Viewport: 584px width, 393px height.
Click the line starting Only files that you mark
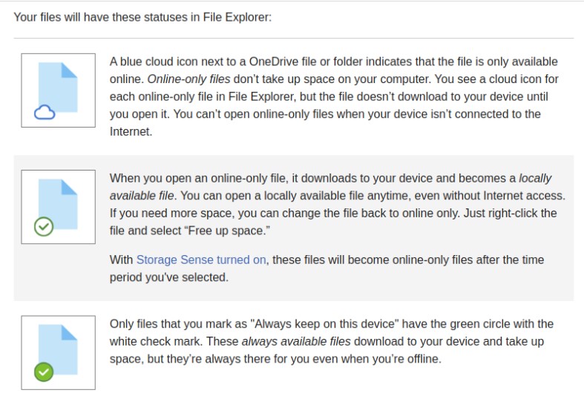pos(332,324)
